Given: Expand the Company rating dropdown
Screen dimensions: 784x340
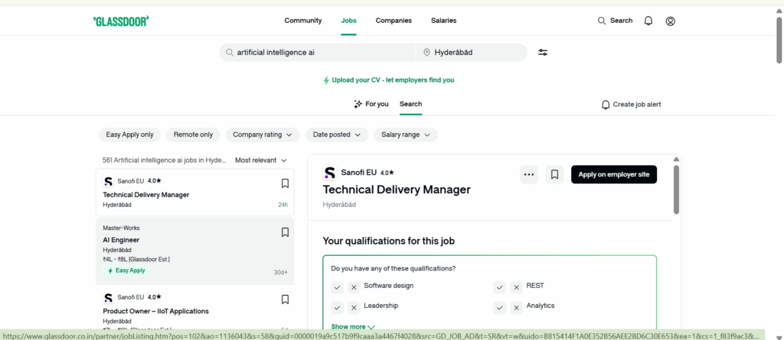Looking at the screenshot, I should (x=263, y=134).
